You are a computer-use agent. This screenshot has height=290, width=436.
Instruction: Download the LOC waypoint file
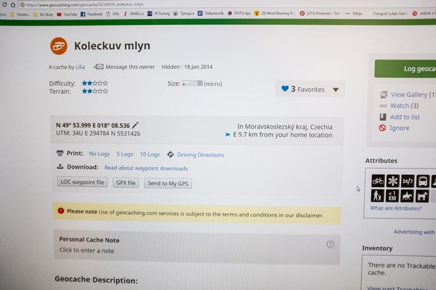82,182
